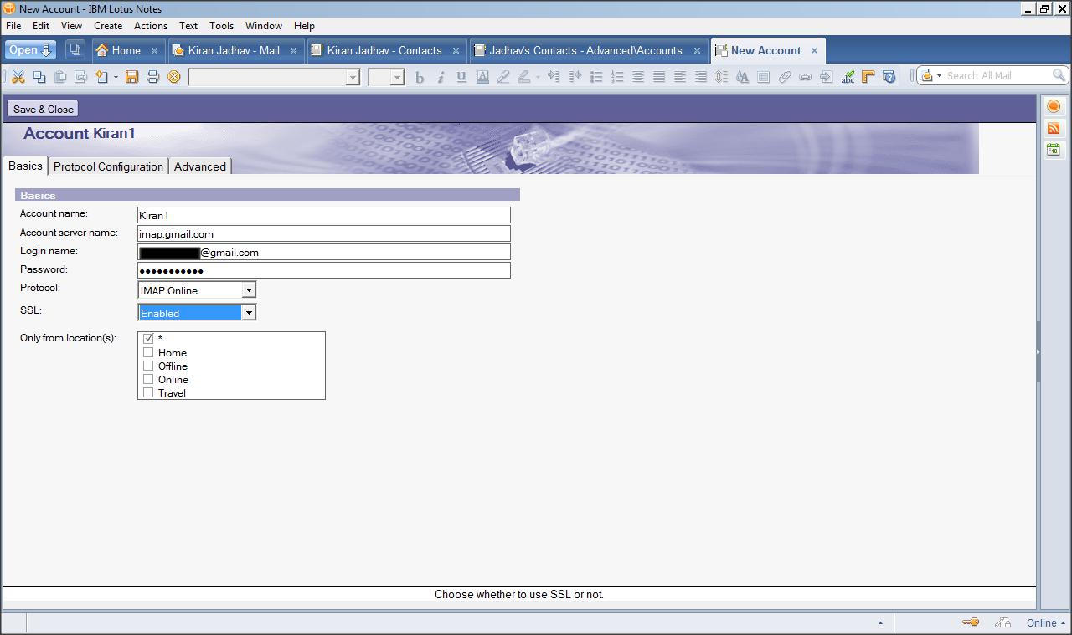This screenshot has width=1072, height=635.
Task: Check the Offline location checkbox
Action: (x=148, y=366)
